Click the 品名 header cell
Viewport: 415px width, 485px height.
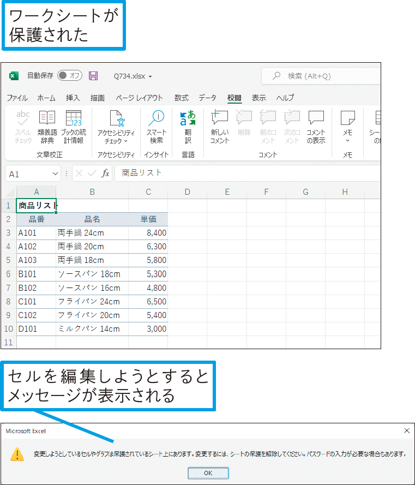click(92, 219)
